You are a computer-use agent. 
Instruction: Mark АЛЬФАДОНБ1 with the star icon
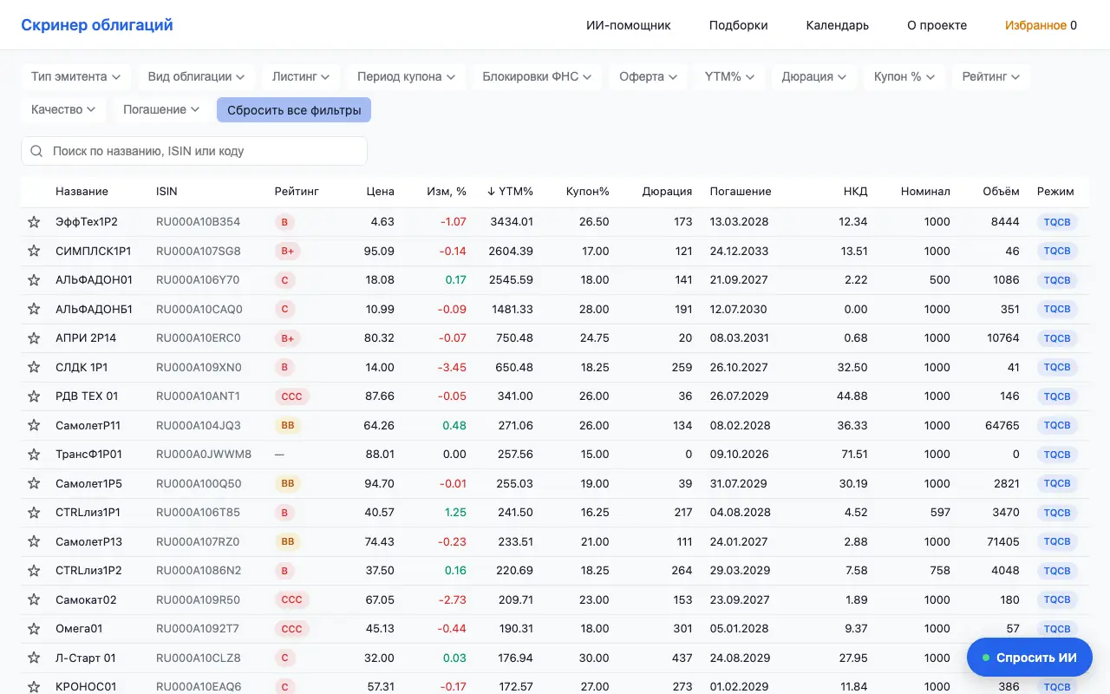point(34,309)
